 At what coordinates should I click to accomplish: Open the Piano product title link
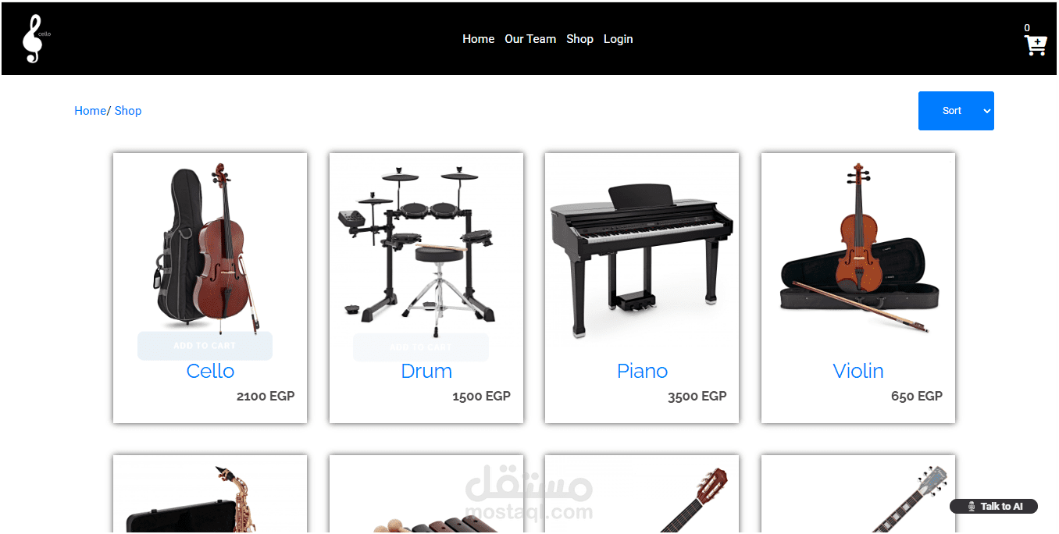pos(642,371)
